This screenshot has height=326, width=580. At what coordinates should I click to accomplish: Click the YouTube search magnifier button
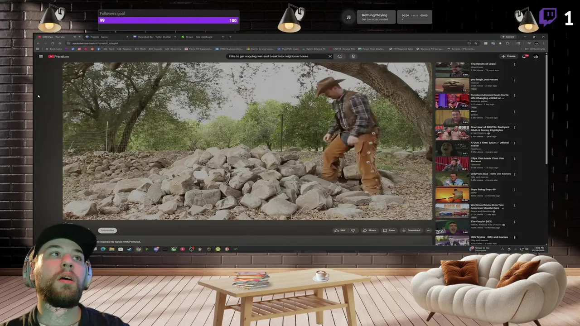339,57
